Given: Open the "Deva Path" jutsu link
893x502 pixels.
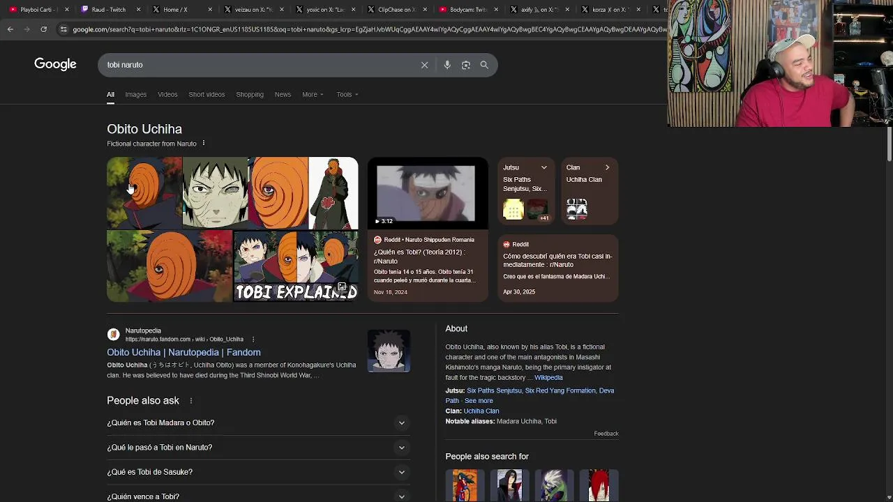Looking at the screenshot, I should click(x=530, y=395).
